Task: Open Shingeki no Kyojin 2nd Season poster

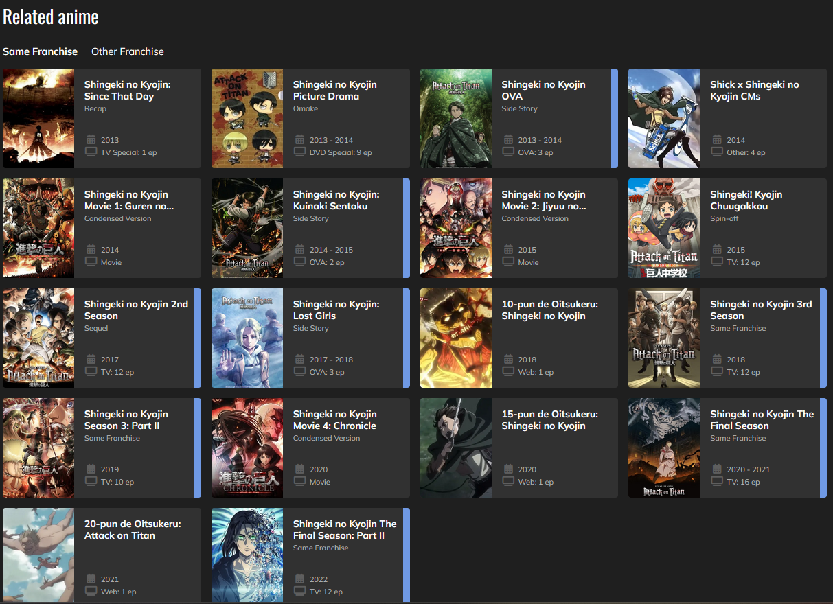Action: coord(38,338)
